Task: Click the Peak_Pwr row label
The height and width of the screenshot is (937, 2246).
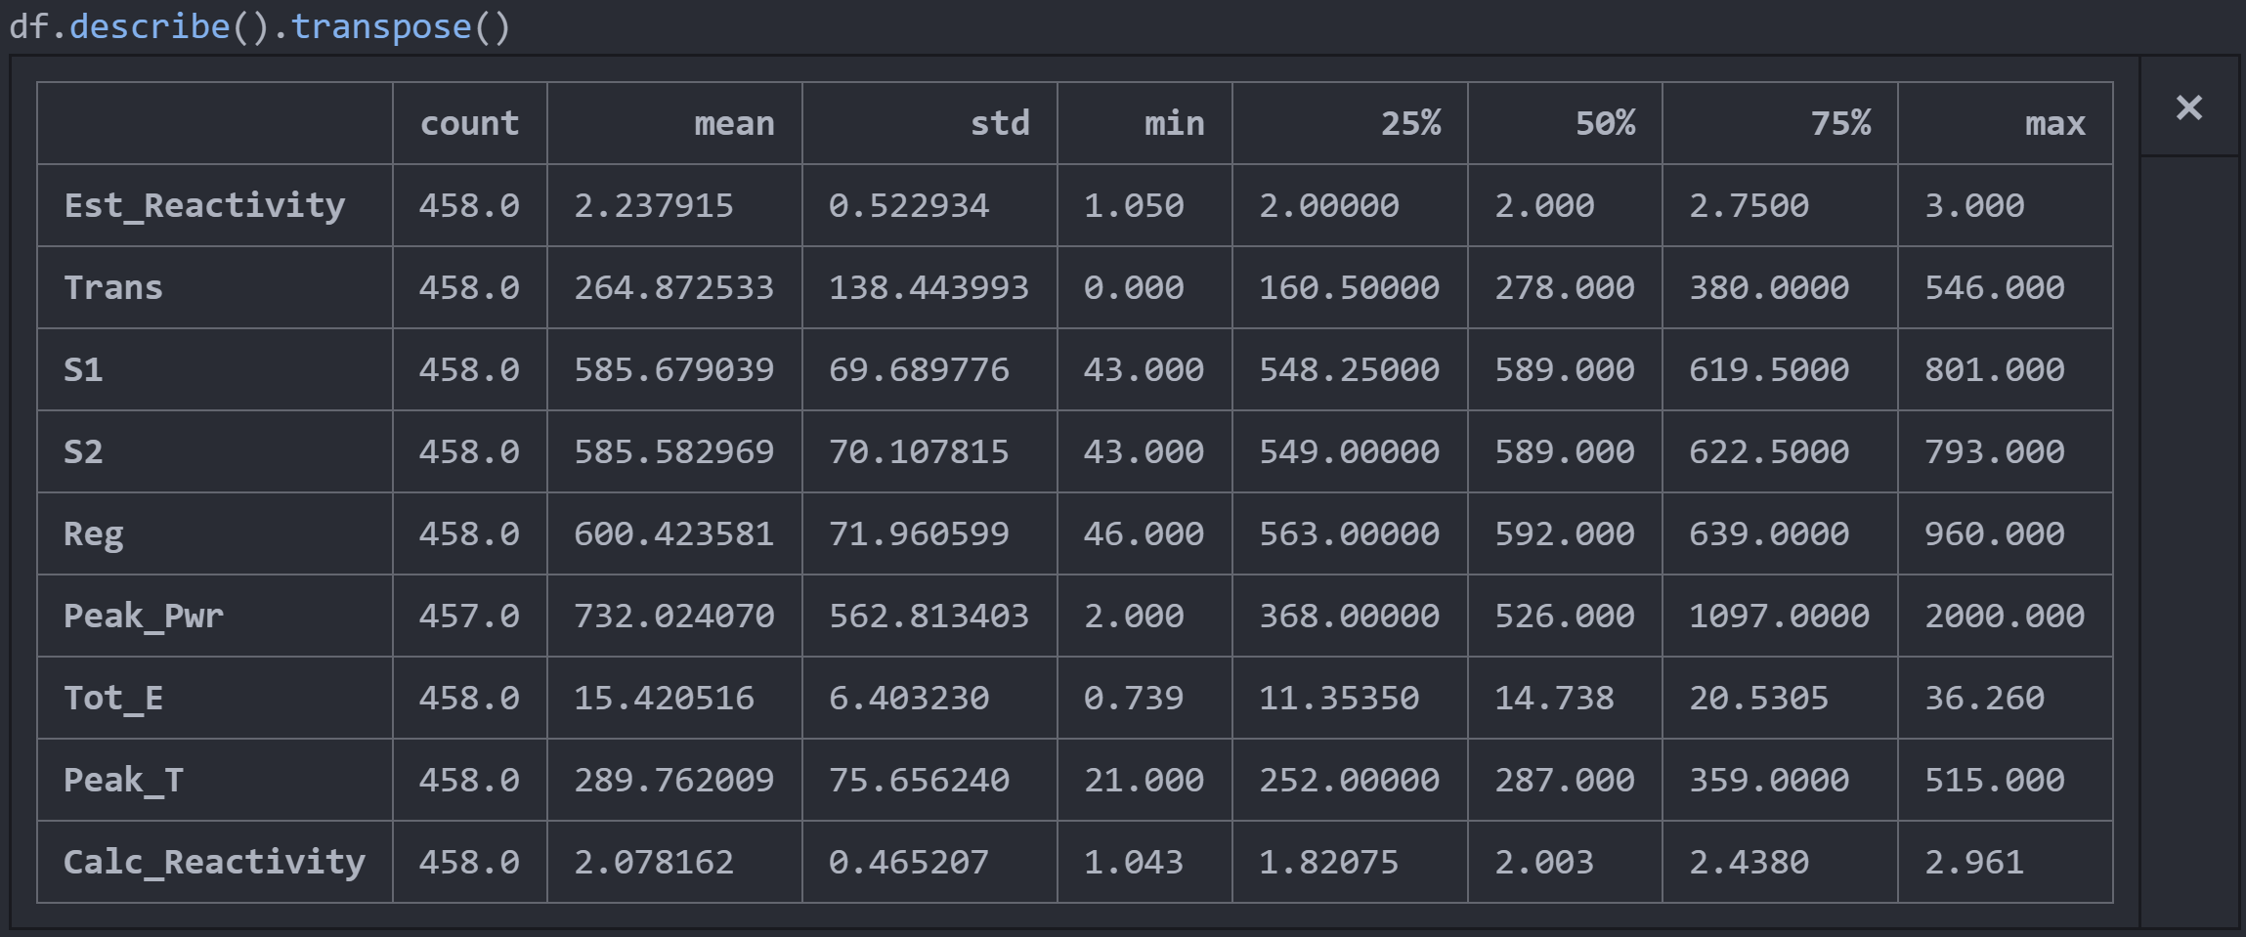Action: click(144, 616)
